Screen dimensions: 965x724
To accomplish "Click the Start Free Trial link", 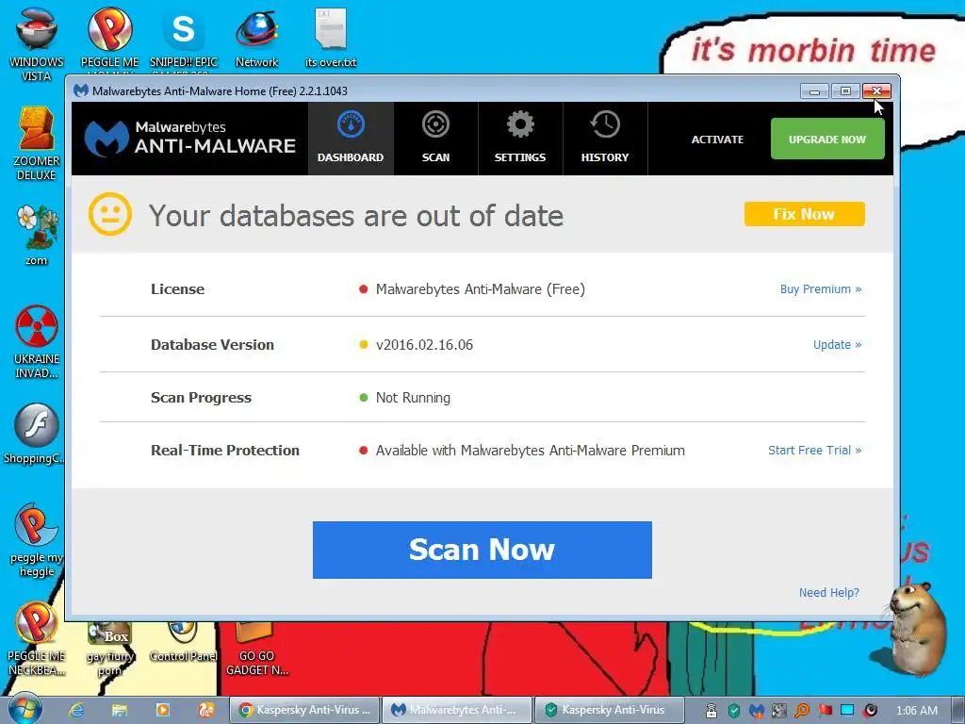I will pos(814,450).
